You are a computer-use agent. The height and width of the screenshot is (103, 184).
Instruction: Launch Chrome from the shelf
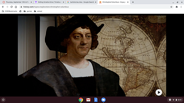81,100
